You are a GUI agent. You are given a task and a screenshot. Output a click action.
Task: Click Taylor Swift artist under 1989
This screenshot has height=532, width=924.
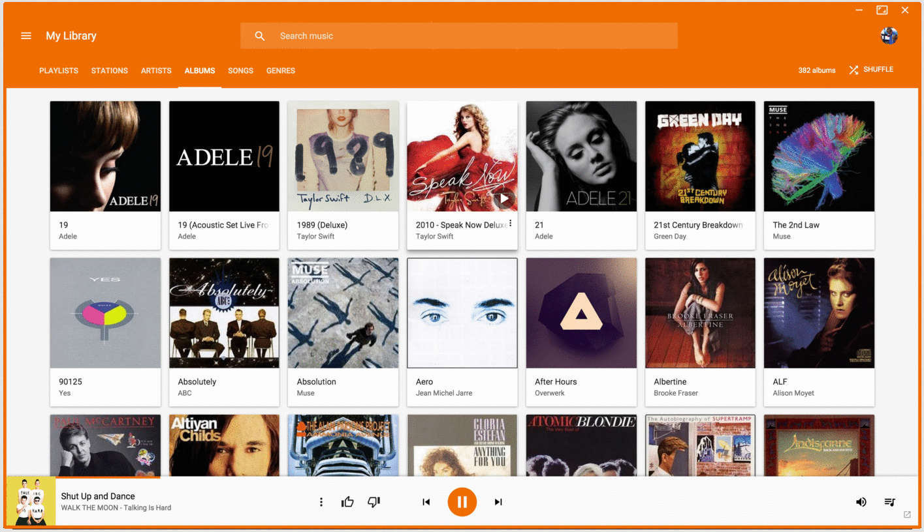coord(315,237)
